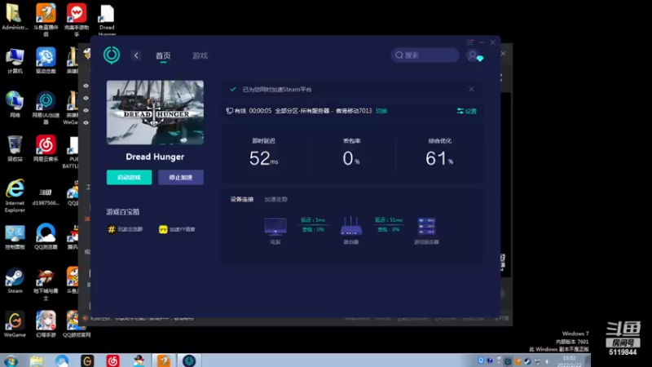
Task: Click the Dread Hunger game cover thumbnail
Action: (155, 113)
